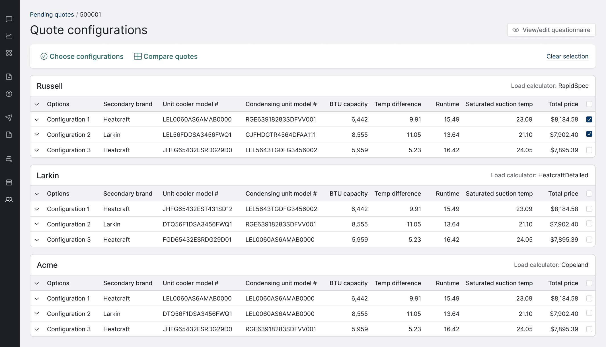Collapse Acme Options header chevron
The height and width of the screenshot is (347, 606).
pyautogui.click(x=37, y=283)
